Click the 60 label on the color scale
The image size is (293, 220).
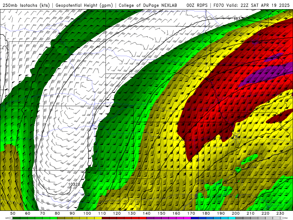coord(28,213)
